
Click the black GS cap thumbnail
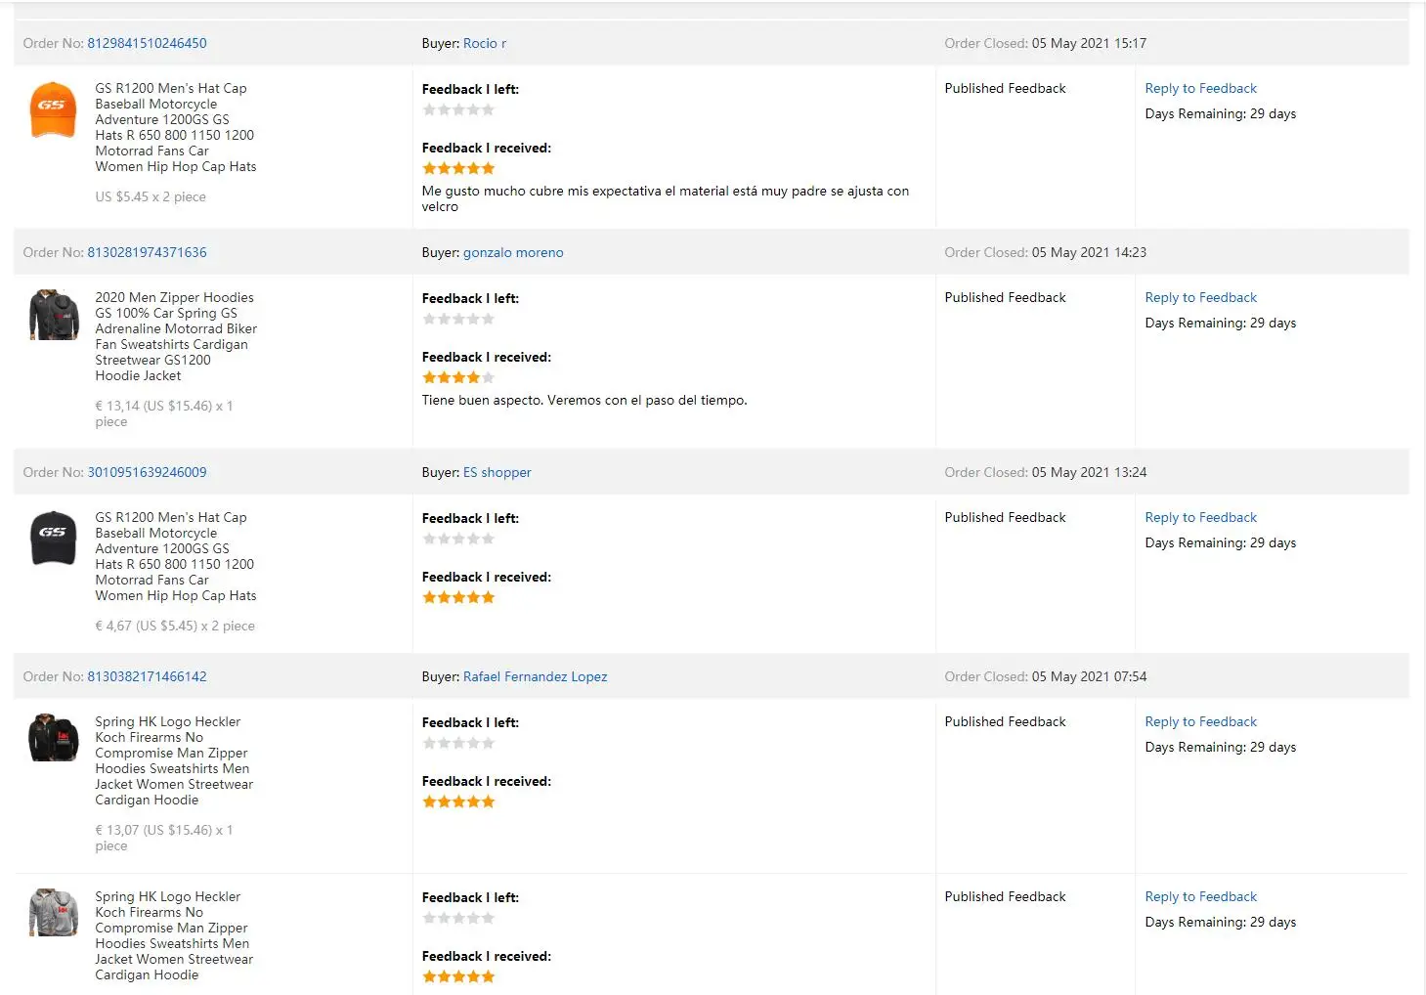[53, 538]
